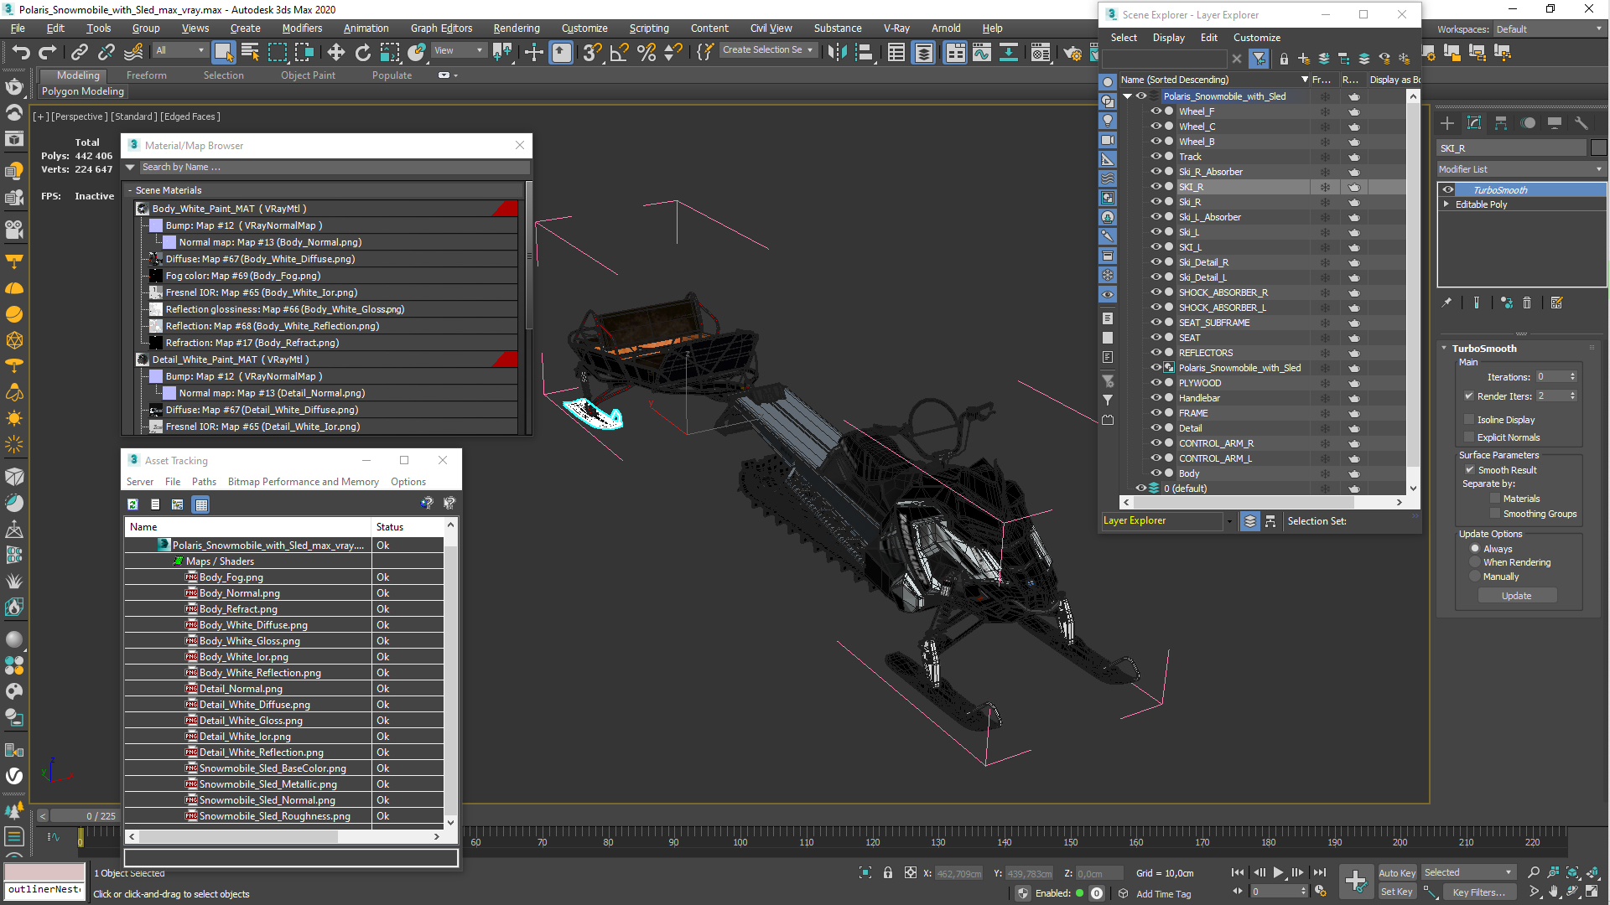Open the Key Filters dialog button
Screen dimensions: 1610x905
[x=1478, y=892]
